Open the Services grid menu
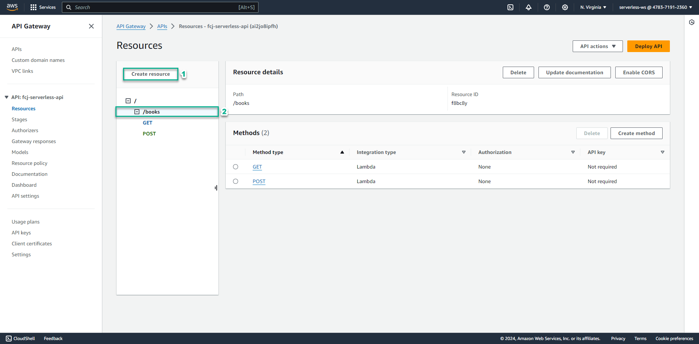 [43, 7]
